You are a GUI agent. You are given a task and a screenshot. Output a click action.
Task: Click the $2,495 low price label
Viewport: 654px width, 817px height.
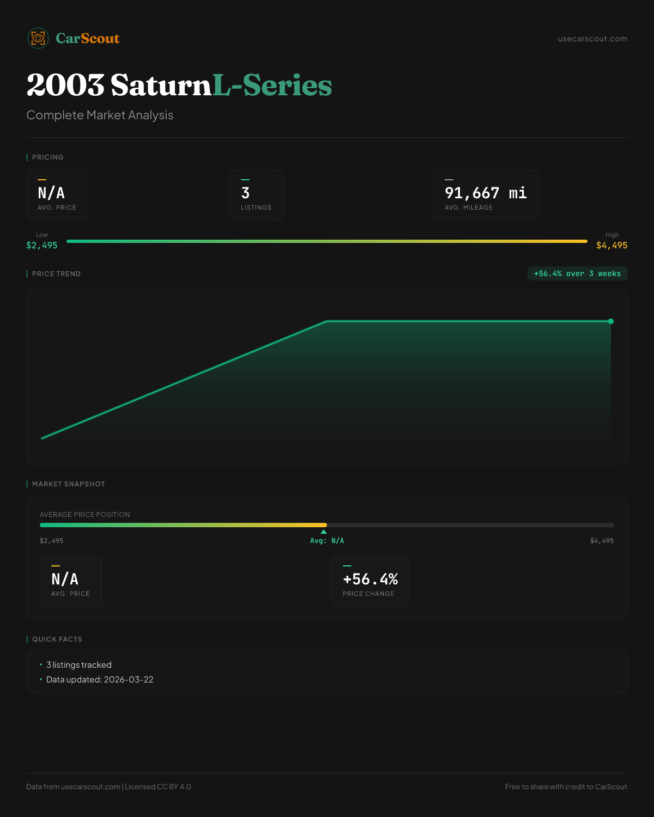coord(42,245)
